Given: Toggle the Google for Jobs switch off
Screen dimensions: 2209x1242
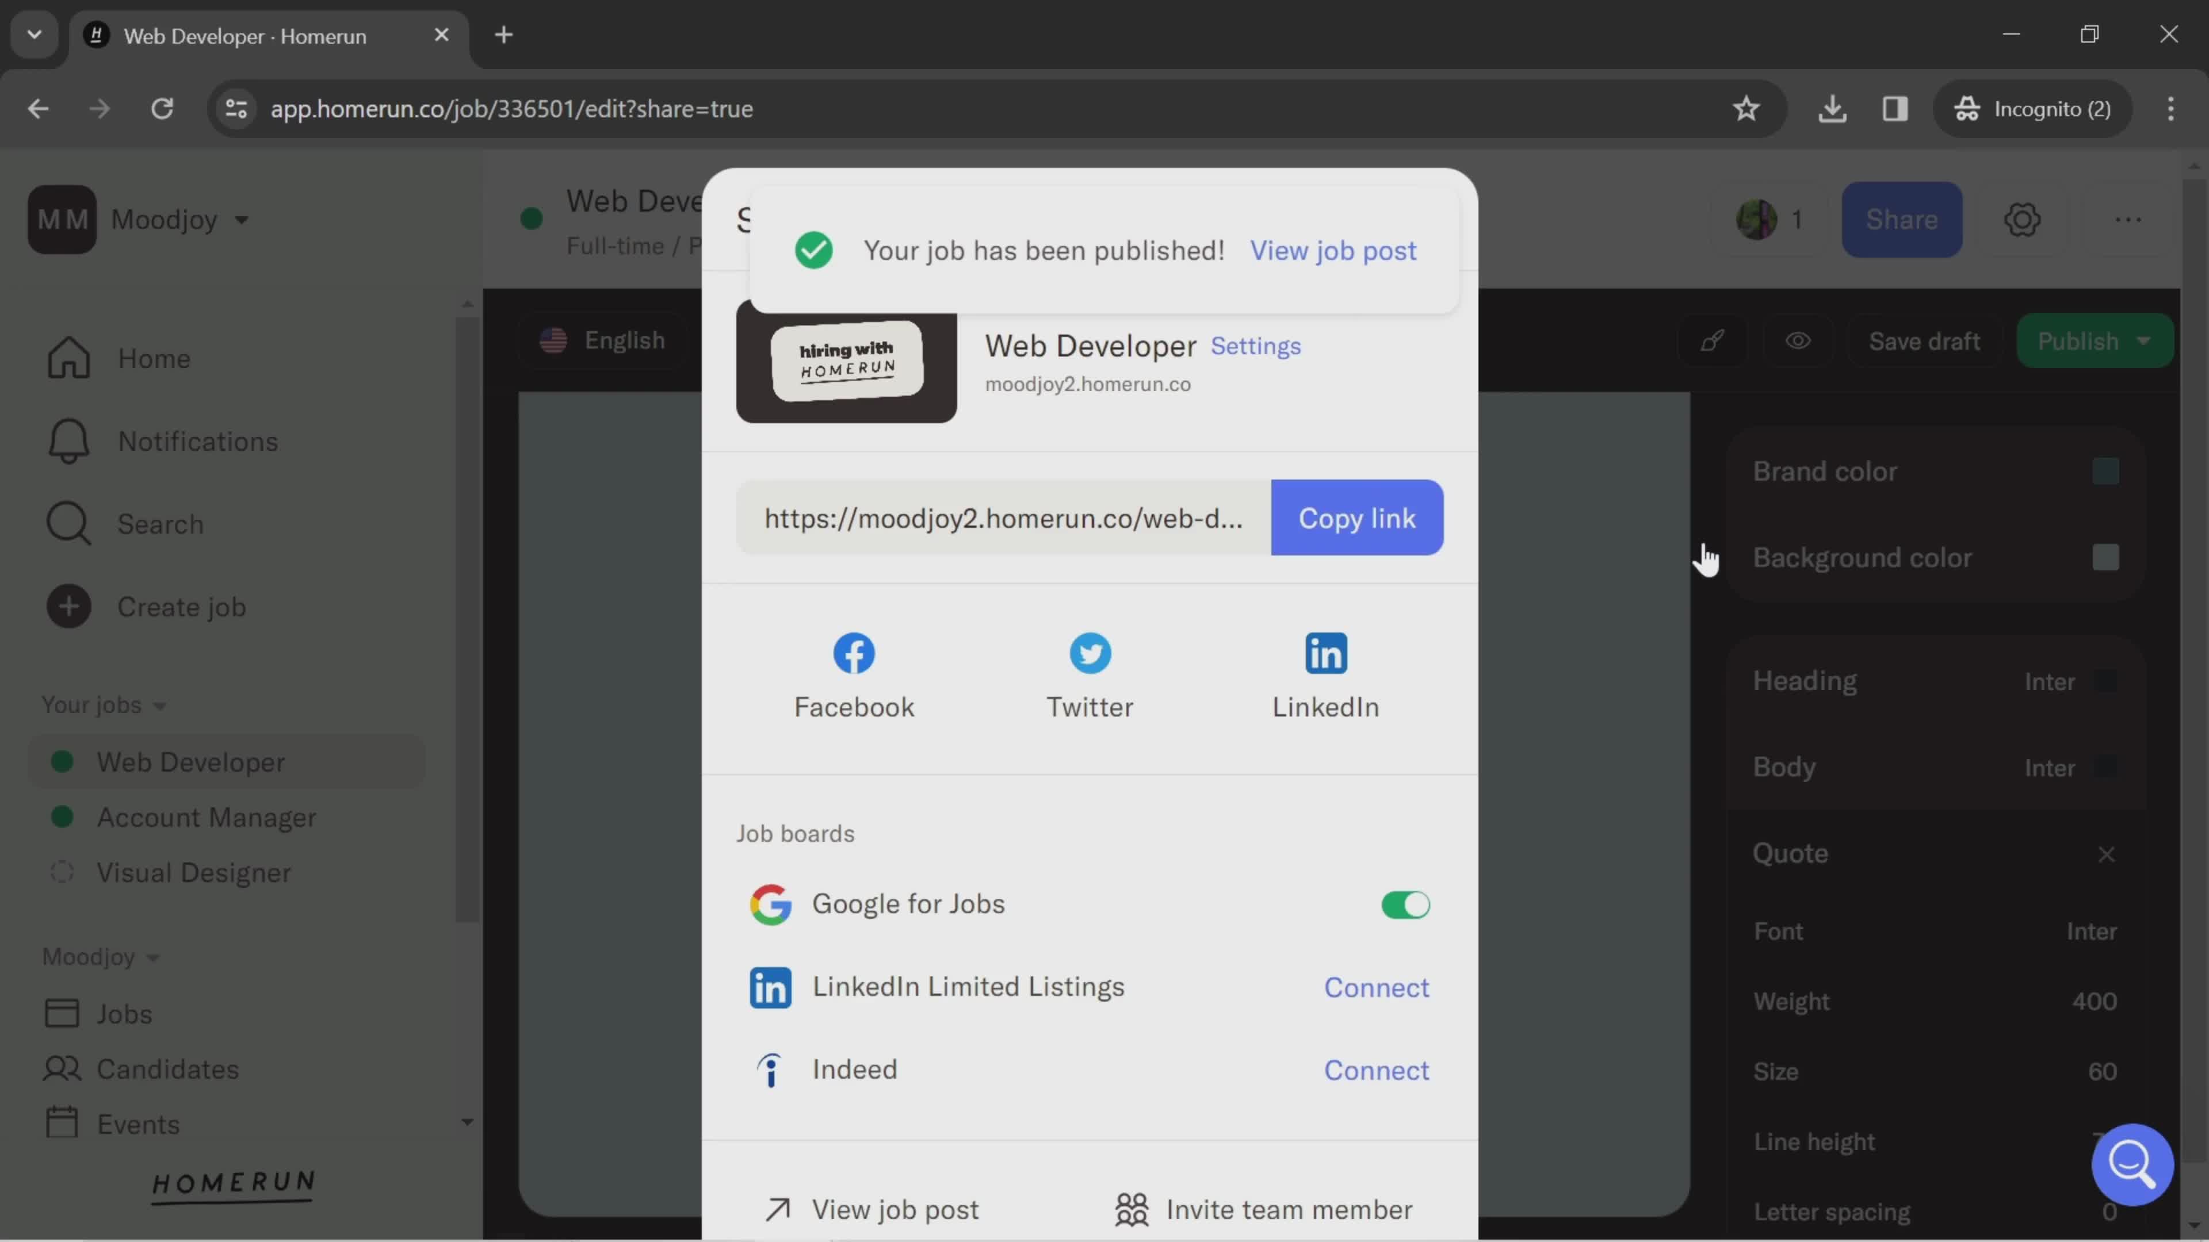Looking at the screenshot, I should 1405,904.
